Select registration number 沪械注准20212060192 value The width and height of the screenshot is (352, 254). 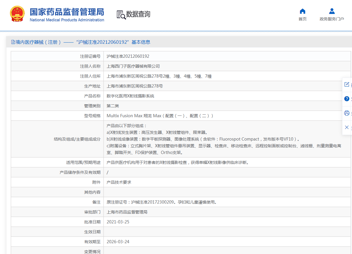pyautogui.click(x=128, y=56)
